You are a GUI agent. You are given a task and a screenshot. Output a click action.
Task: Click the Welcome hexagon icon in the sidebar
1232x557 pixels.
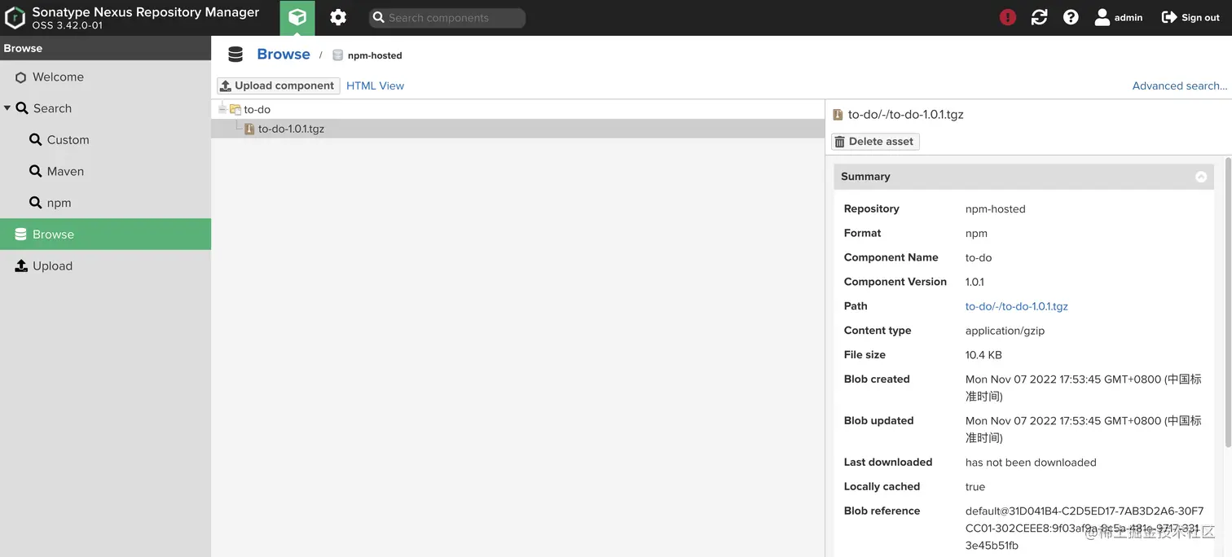click(x=21, y=77)
